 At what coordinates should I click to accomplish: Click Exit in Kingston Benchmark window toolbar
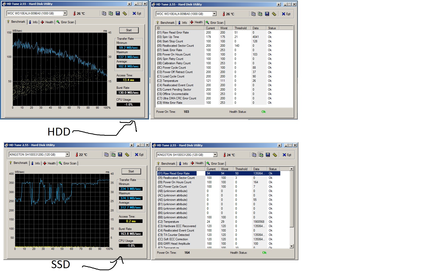click(x=139, y=155)
